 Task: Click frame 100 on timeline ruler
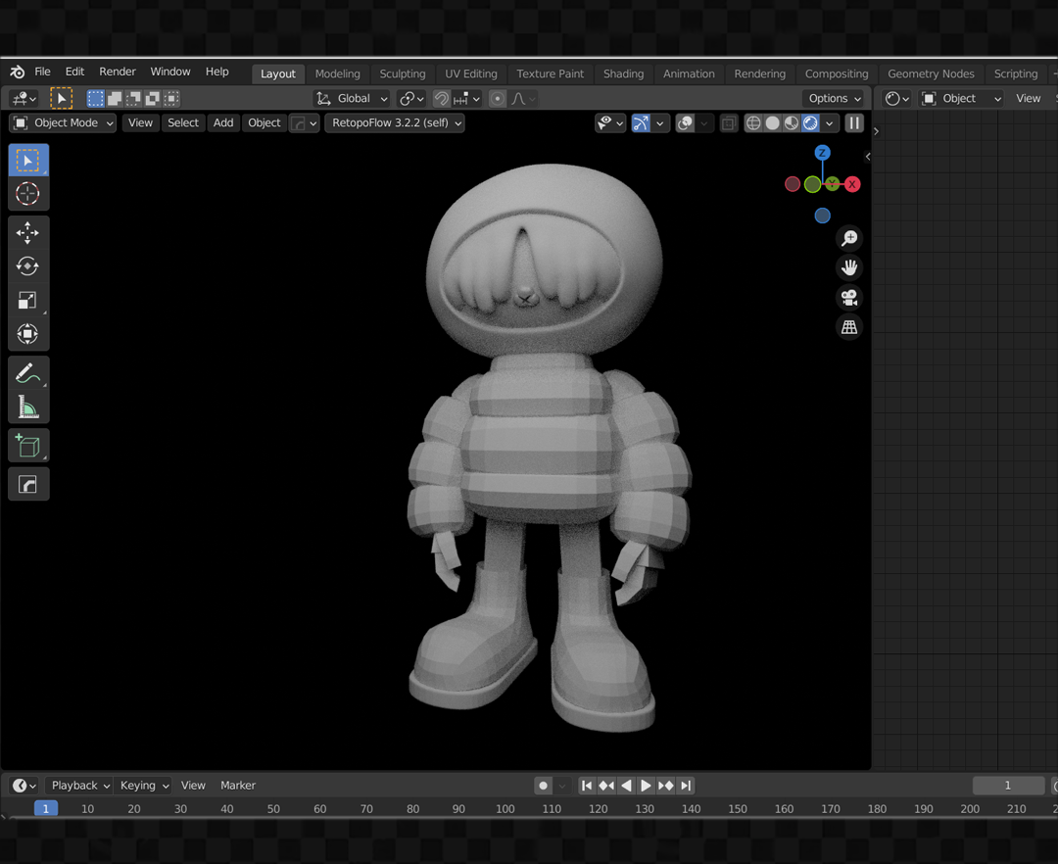tap(505, 809)
